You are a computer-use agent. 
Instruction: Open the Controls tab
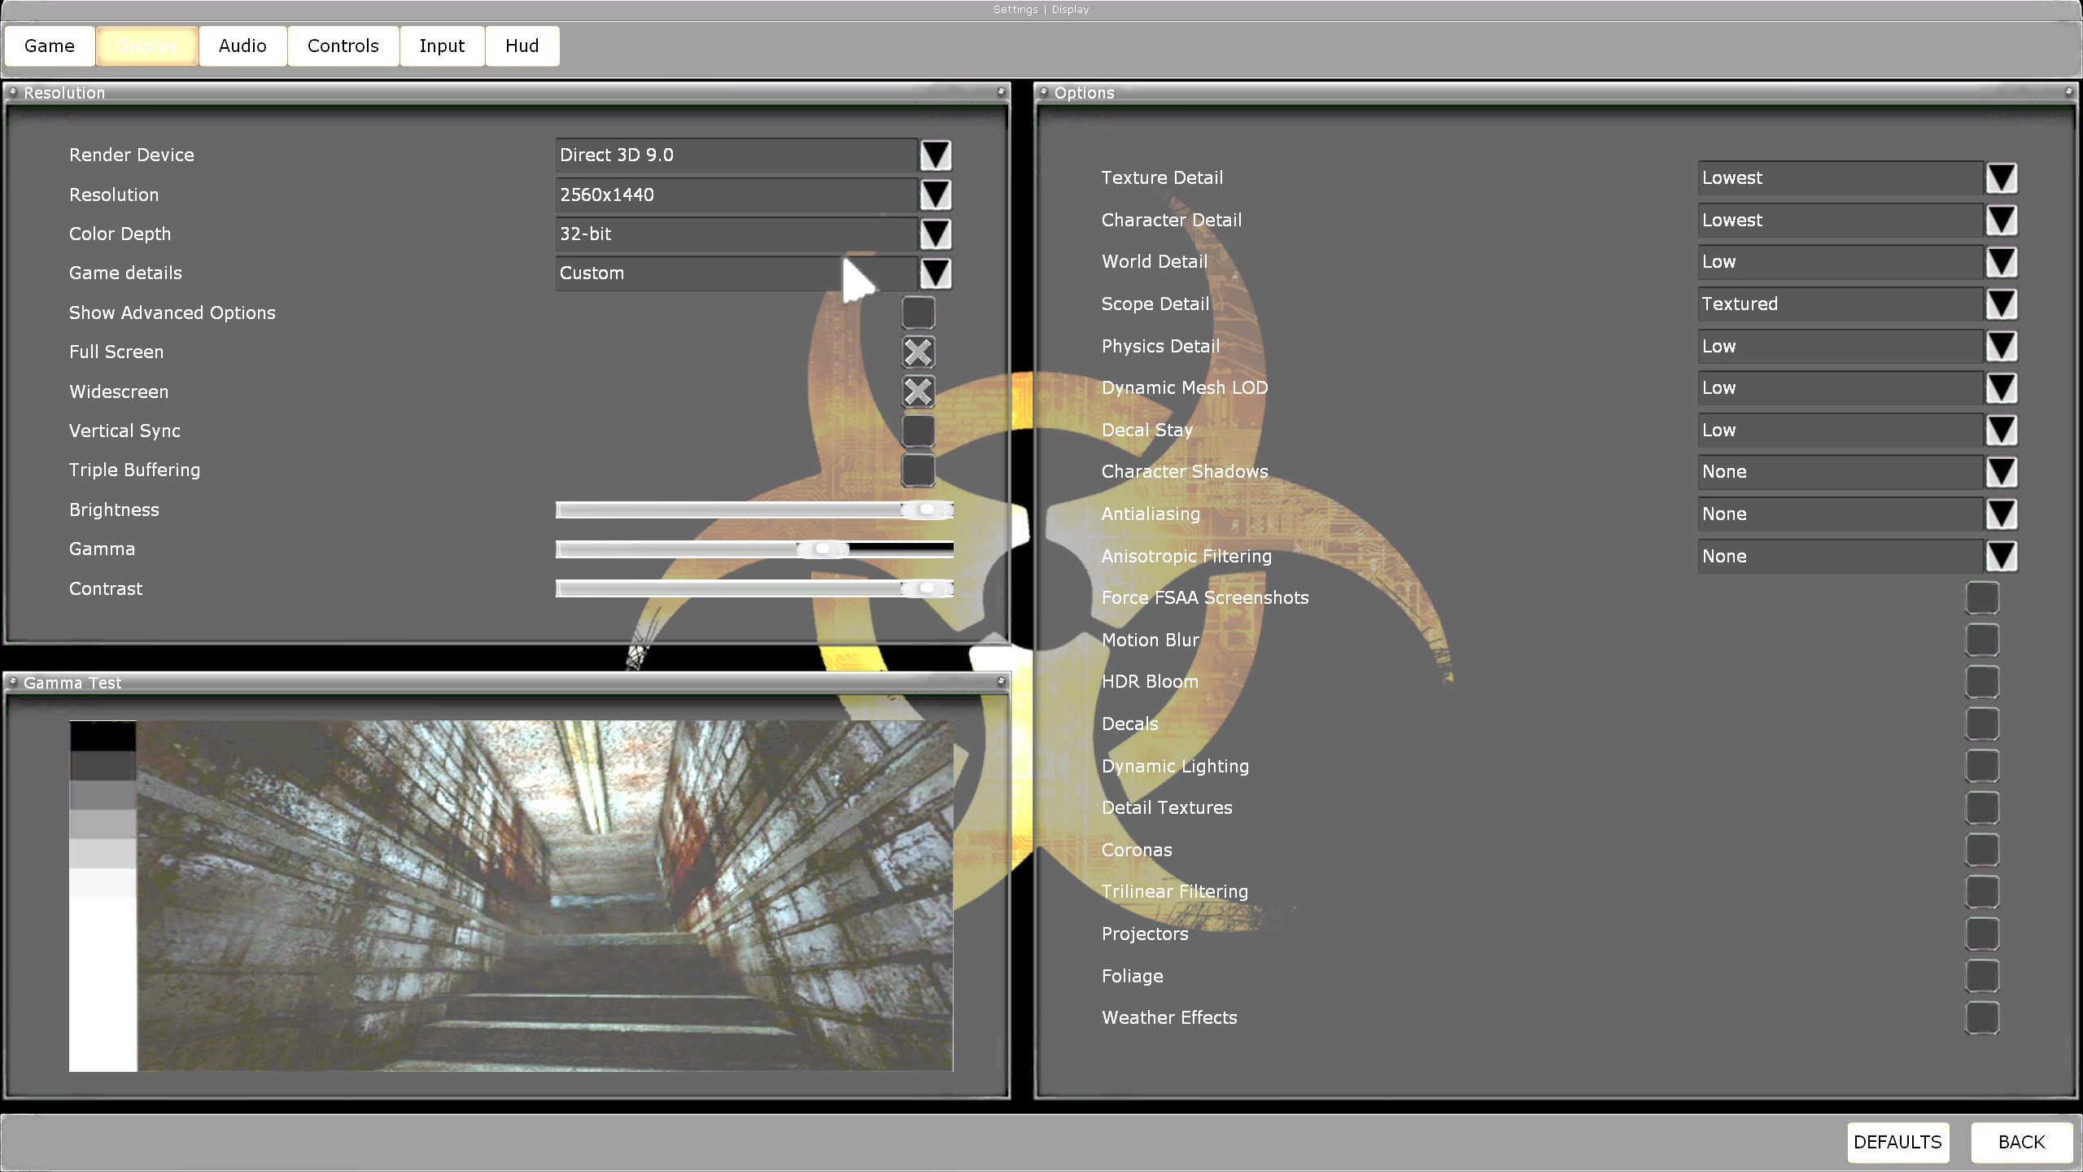(343, 46)
